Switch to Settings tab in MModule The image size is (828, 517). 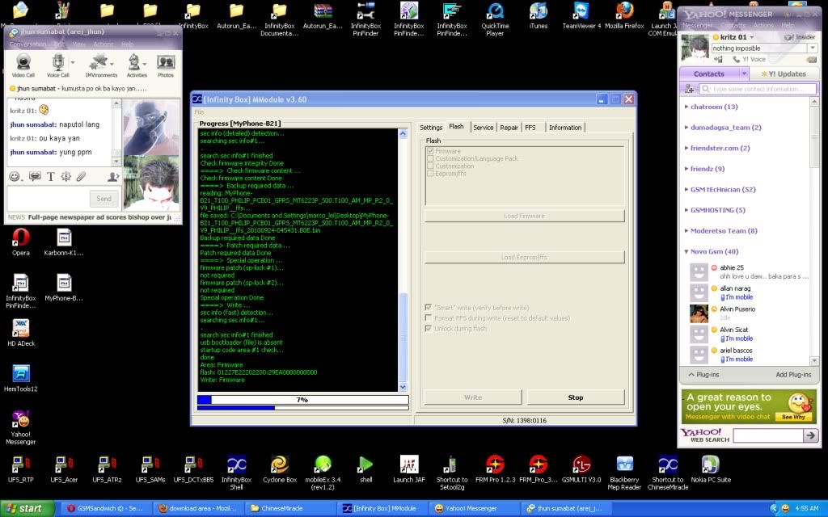click(x=431, y=128)
